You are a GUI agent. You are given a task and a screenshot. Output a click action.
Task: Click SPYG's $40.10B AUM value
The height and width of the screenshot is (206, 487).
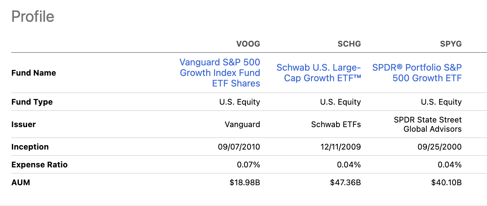(446, 182)
